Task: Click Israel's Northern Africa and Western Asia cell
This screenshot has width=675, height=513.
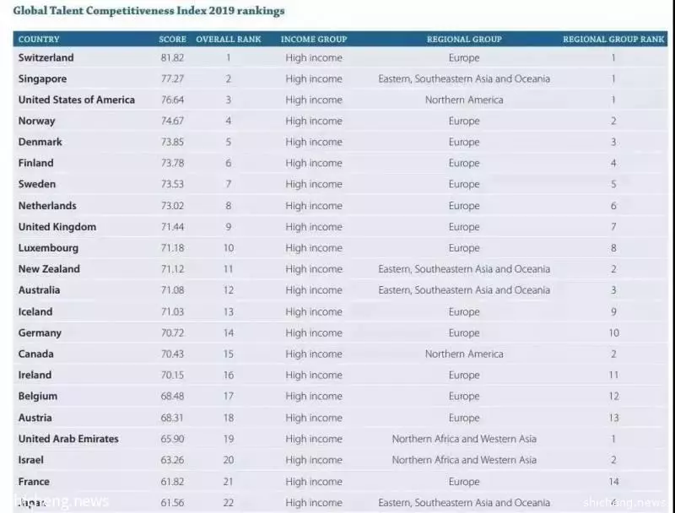Action: point(464,460)
